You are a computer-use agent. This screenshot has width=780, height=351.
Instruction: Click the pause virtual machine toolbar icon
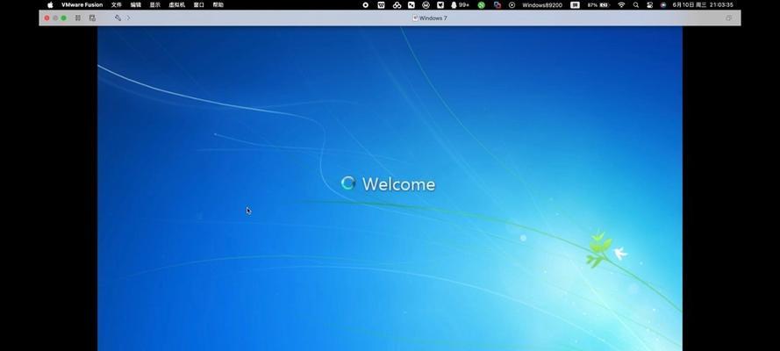(x=78, y=18)
